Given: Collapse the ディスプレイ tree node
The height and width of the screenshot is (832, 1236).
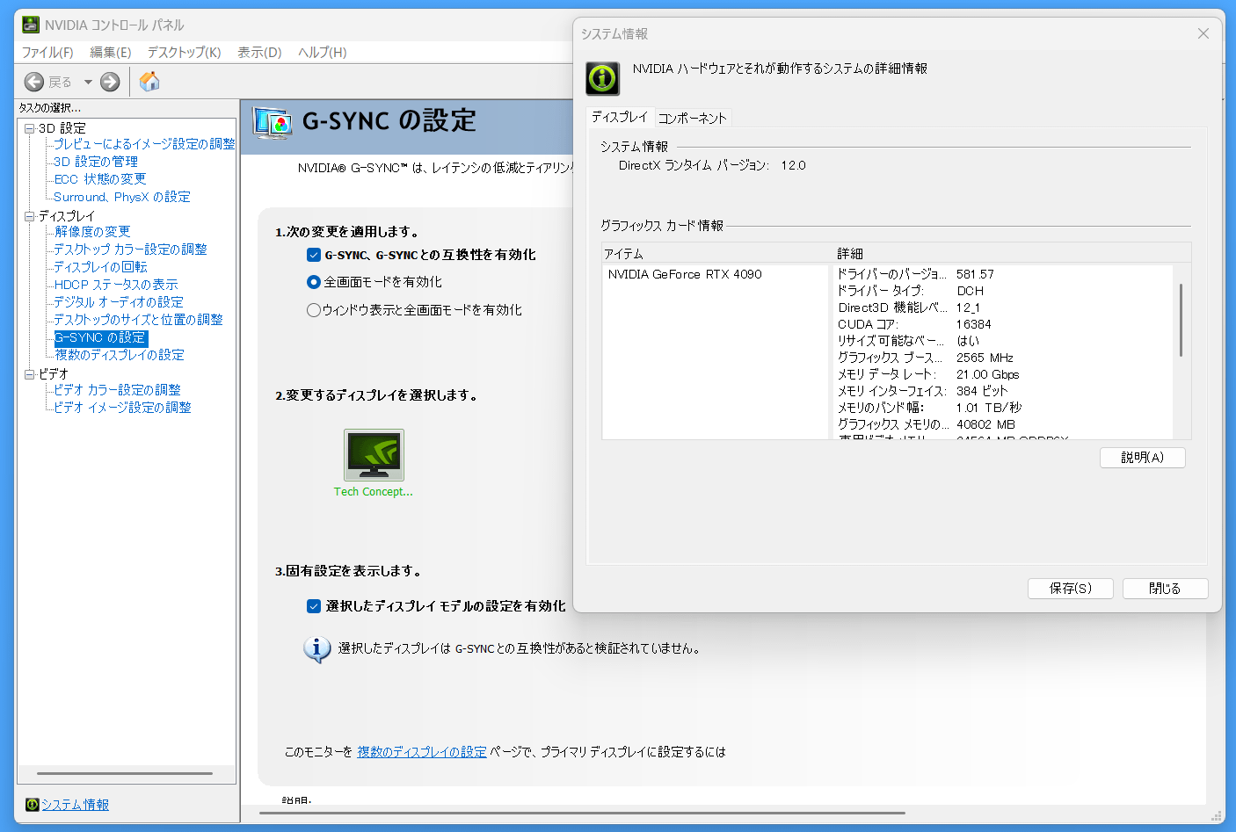Looking at the screenshot, I should pos(29,216).
